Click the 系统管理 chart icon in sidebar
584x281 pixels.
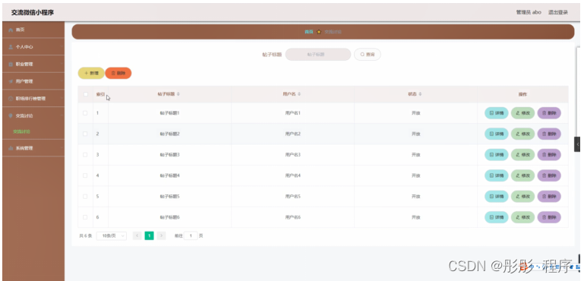tap(11, 148)
